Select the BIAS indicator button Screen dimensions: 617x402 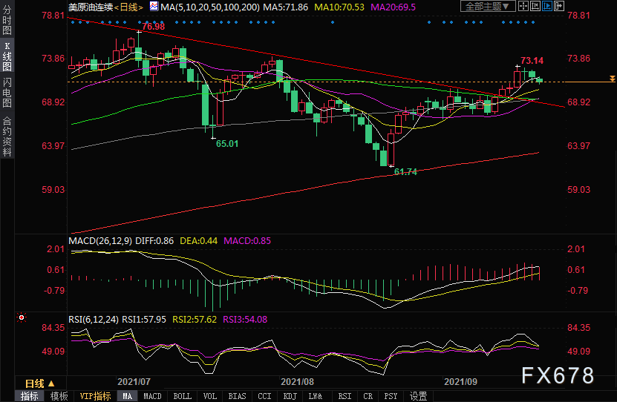237,396
